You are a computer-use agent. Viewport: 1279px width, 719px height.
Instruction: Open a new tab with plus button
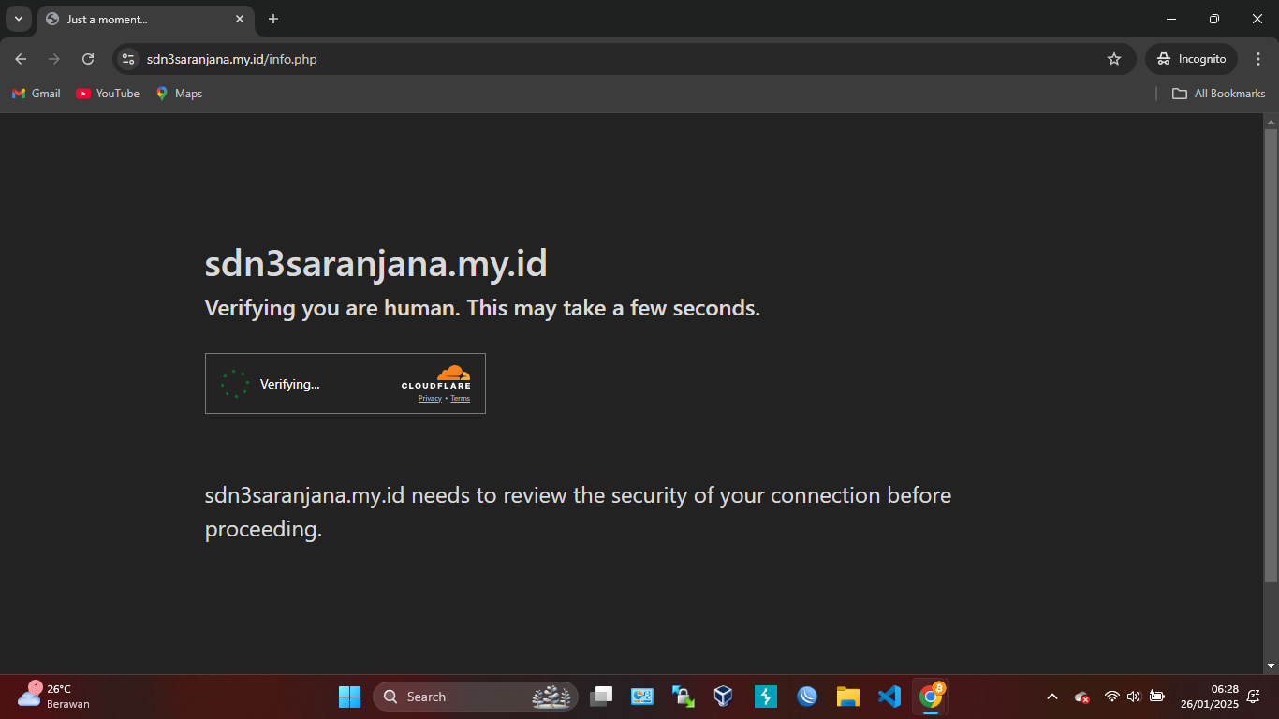273,19
